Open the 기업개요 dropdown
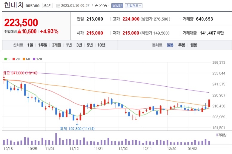The height and width of the screenshot is (154, 232). [133, 6]
